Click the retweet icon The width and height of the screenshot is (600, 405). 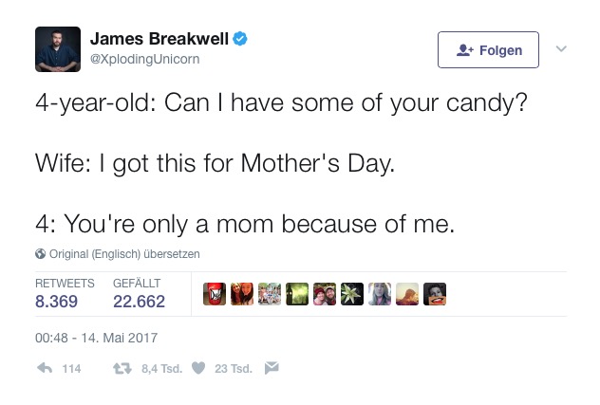point(122,369)
